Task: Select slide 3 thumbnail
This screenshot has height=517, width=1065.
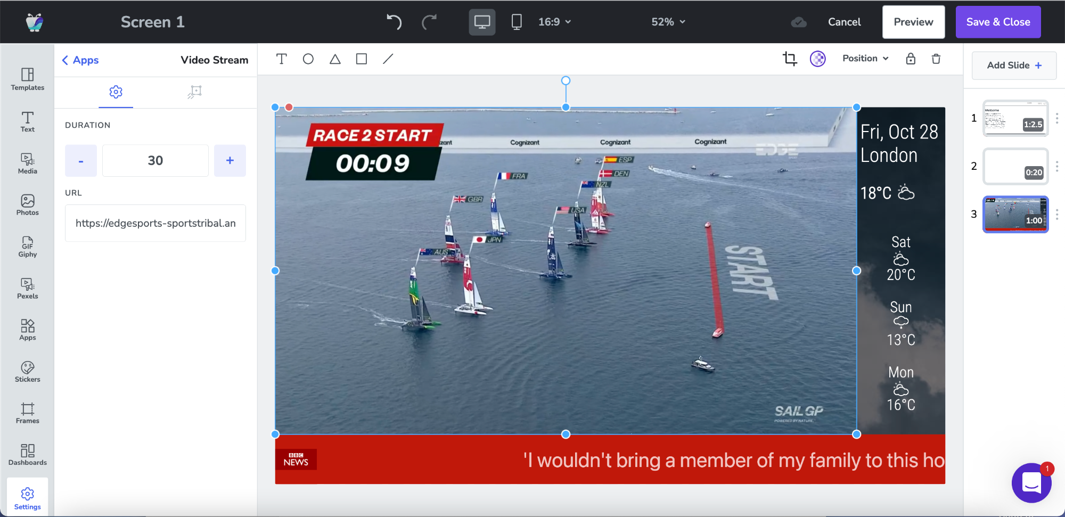Action: point(1015,214)
